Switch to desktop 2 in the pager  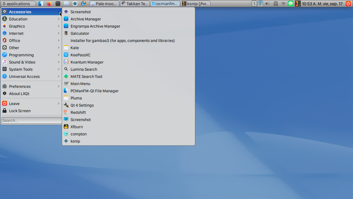point(260,4)
